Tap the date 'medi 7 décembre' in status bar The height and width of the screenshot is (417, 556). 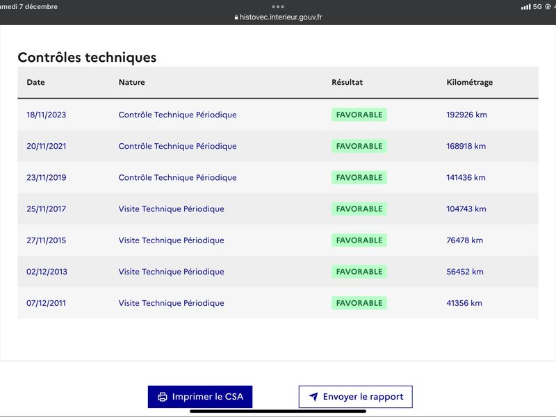click(x=28, y=7)
